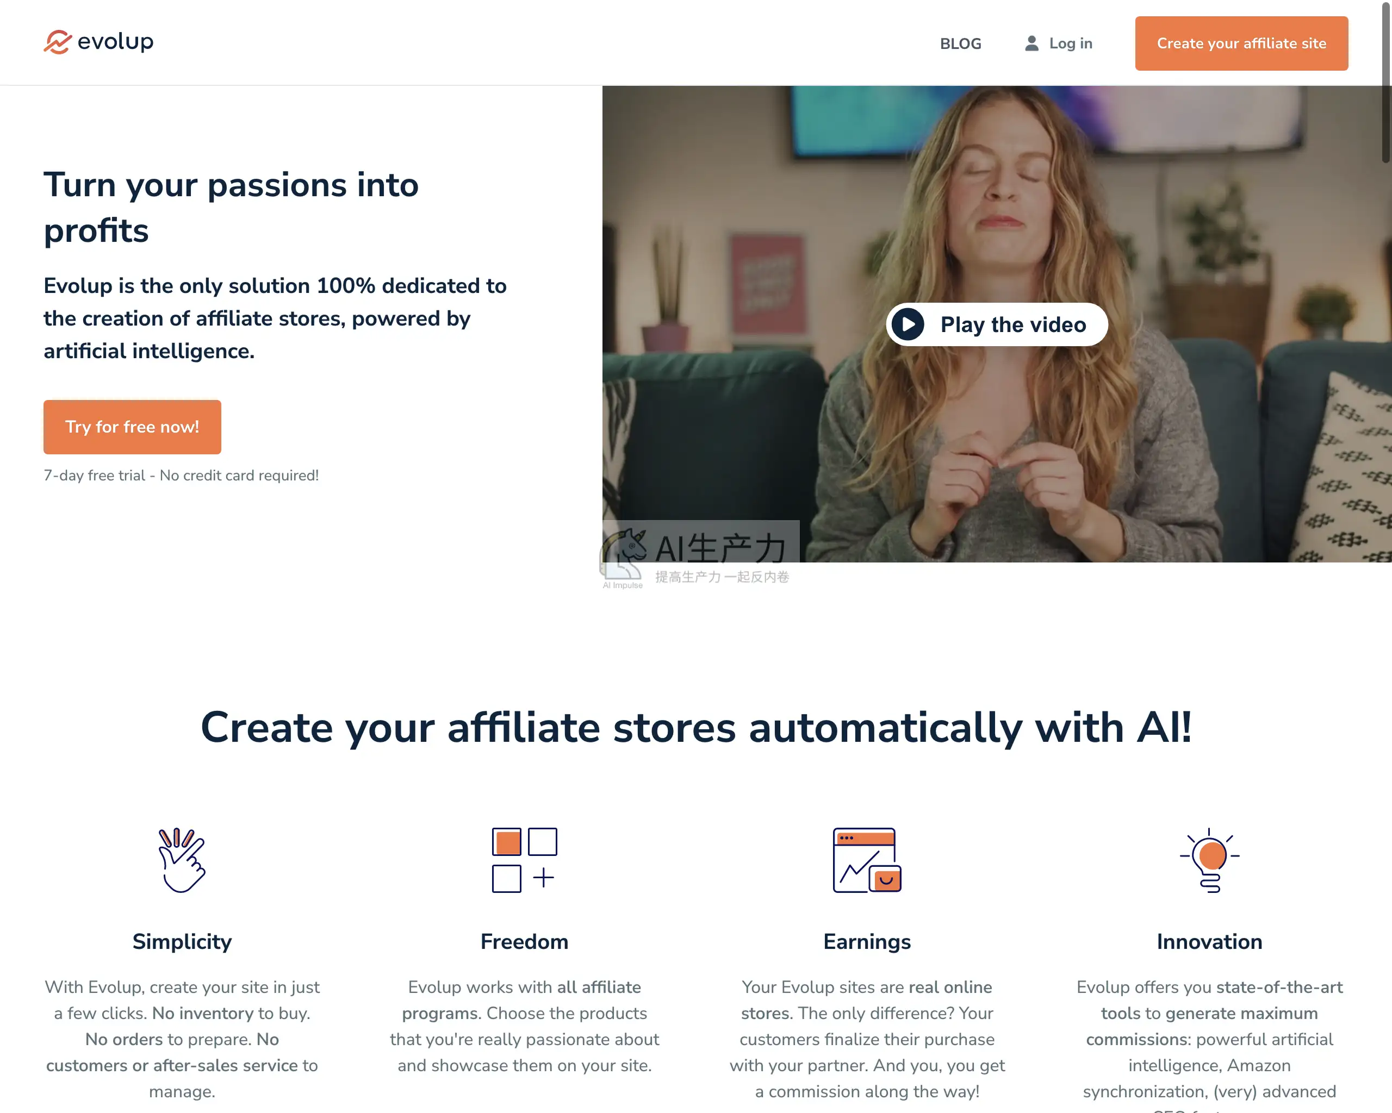Click the Simplicity heading
Viewport: 1392px width, 1113px height.
(182, 942)
